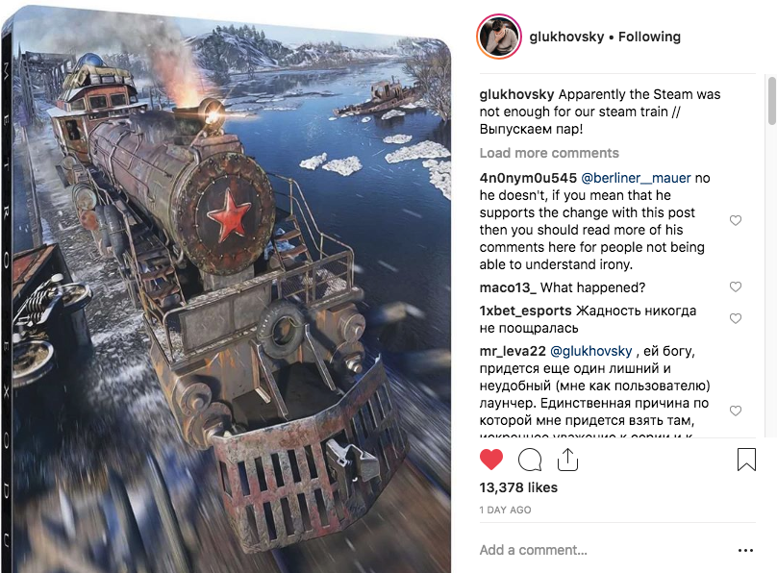The width and height of the screenshot is (777, 573).
Task: View the 13,378 likes list
Action: click(518, 487)
